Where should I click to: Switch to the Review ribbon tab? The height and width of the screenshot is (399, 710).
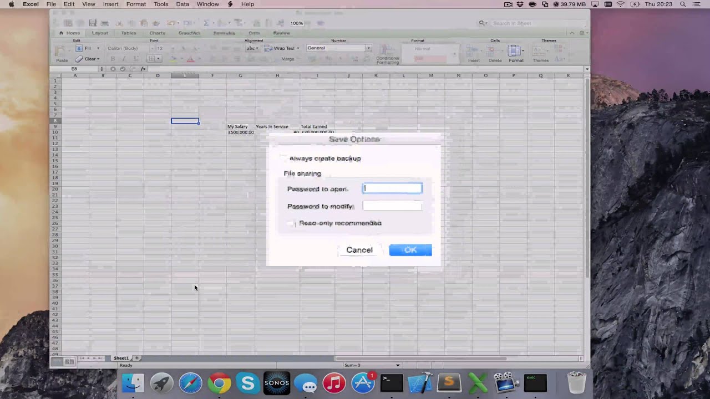[x=281, y=33]
